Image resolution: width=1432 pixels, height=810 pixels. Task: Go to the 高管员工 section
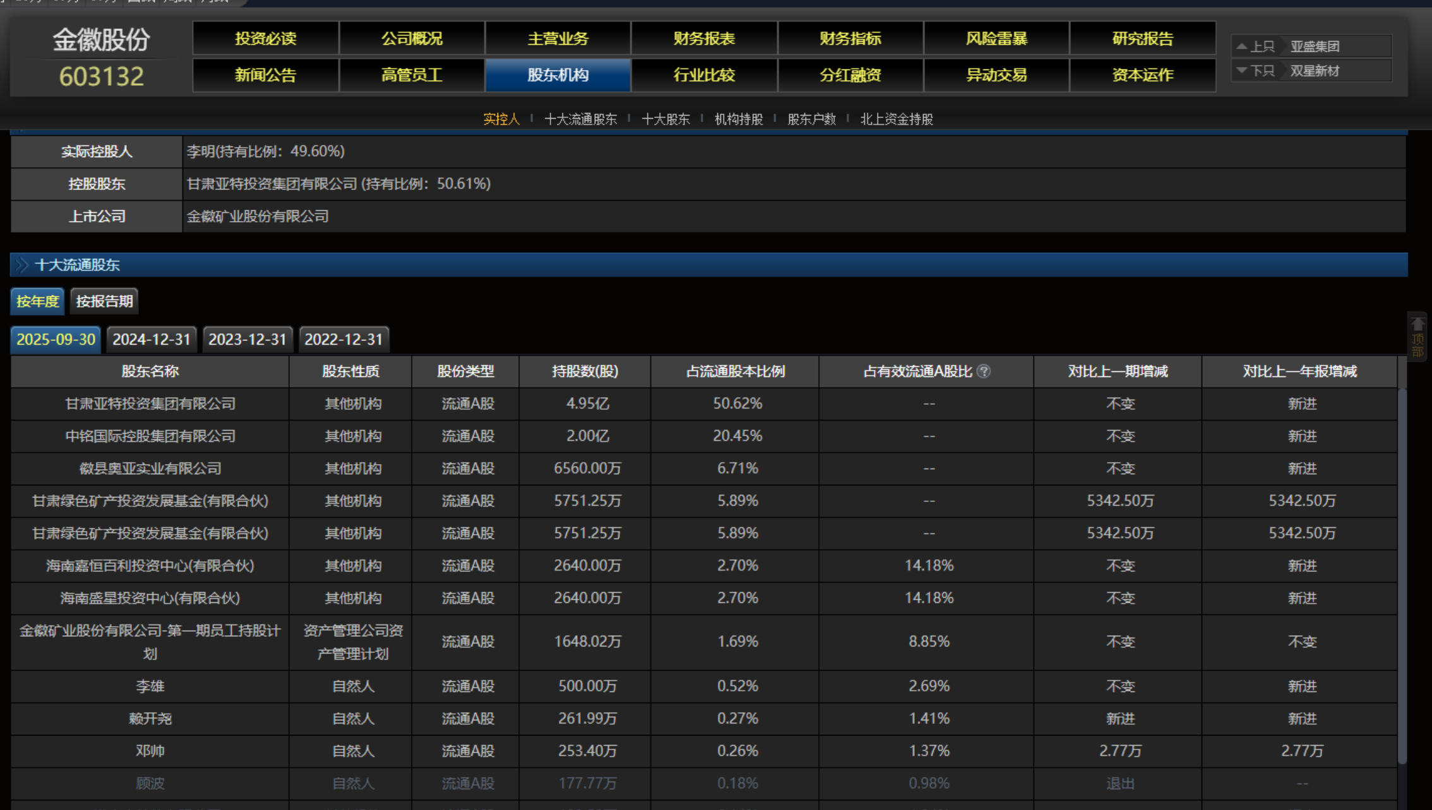click(412, 75)
